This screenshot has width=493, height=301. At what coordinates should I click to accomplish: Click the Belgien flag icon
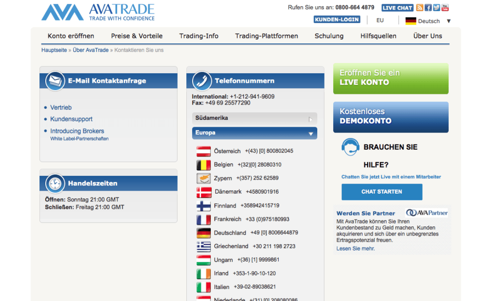[x=204, y=165]
